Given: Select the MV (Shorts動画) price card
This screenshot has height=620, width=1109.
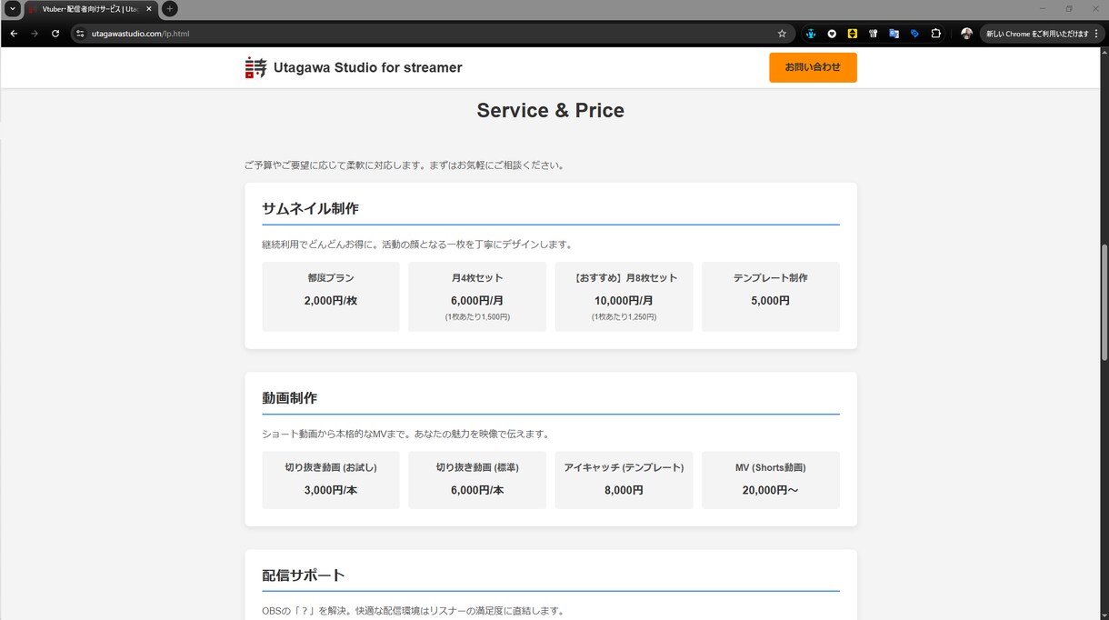Looking at the screenshot, I should point(771,480).
